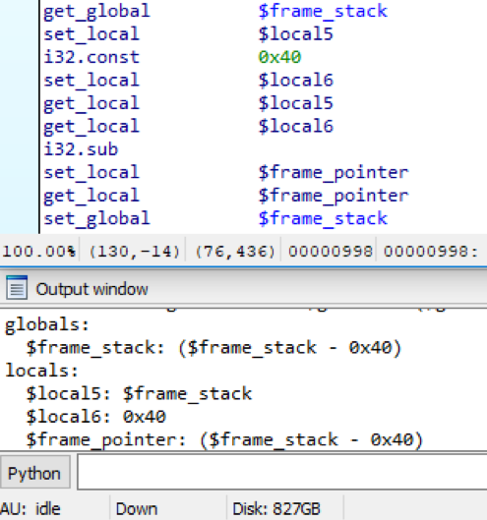Screen dimensions: 487x520
Task: Focus the Python command input field
Action: (x=282, y=473)
